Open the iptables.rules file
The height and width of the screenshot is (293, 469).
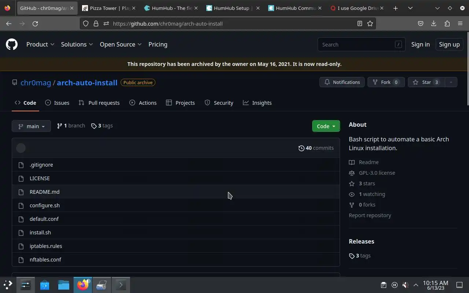[46, 246]
